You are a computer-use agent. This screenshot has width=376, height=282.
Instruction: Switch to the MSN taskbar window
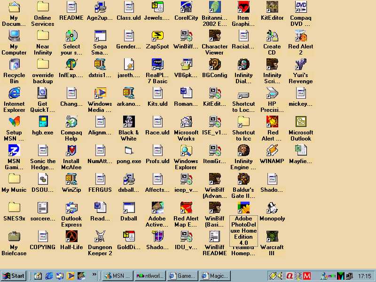click(x=117, y=276)
